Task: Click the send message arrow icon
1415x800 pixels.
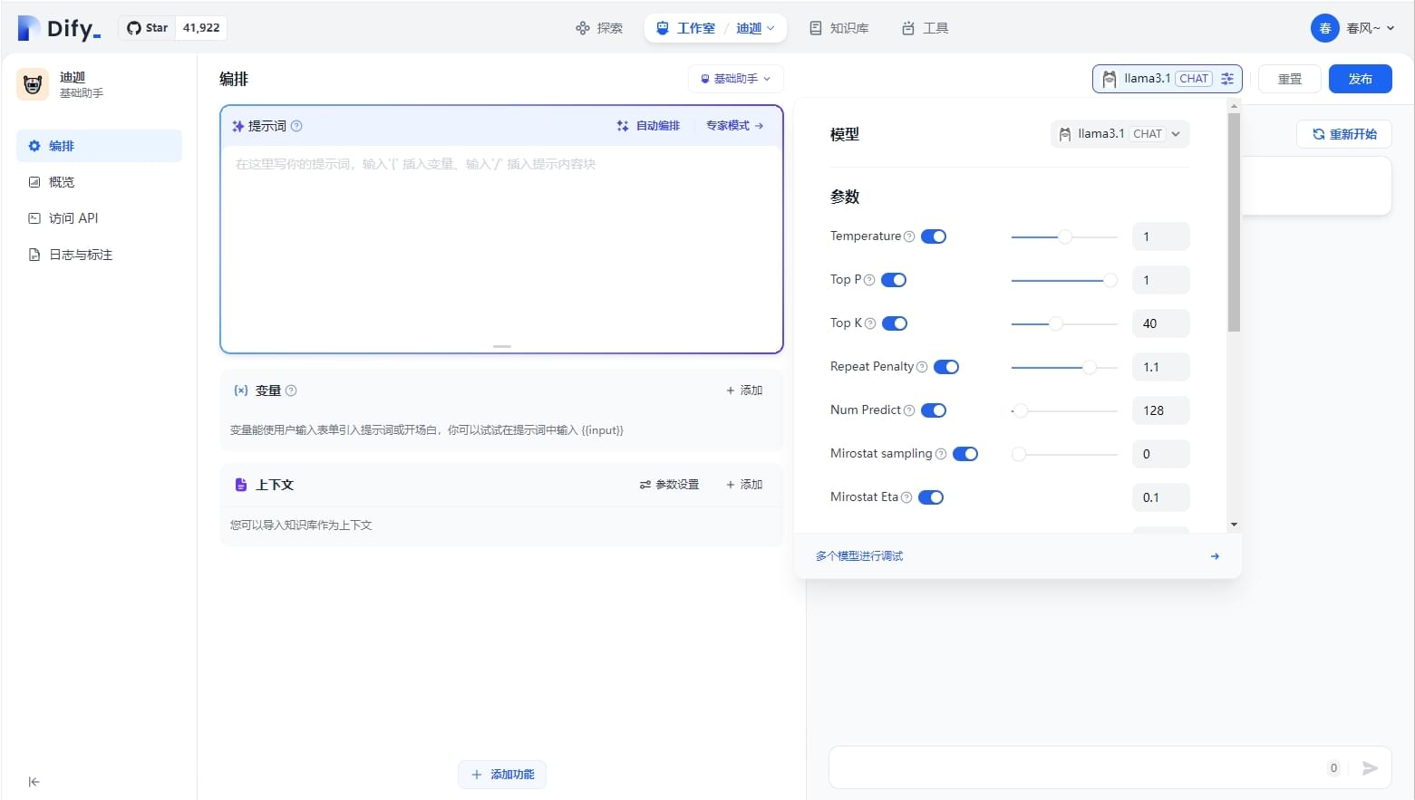Action: [1370, 768]
